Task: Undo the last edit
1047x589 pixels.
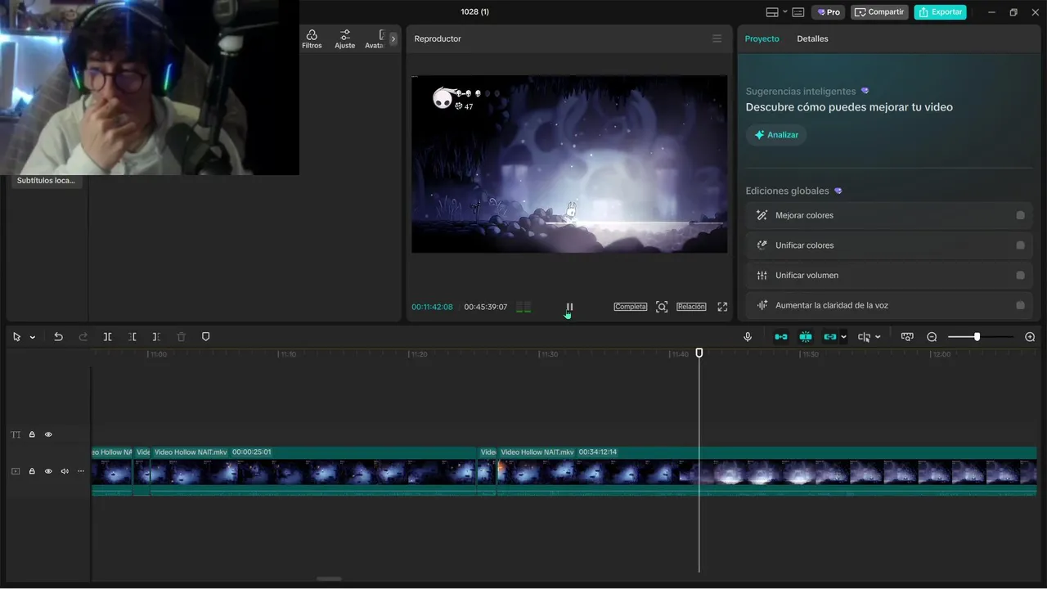Action: (58, 337)
